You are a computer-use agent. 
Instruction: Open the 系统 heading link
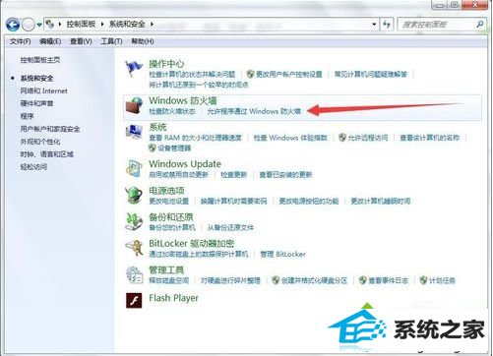pyautogui.click(x=157, y=127)
